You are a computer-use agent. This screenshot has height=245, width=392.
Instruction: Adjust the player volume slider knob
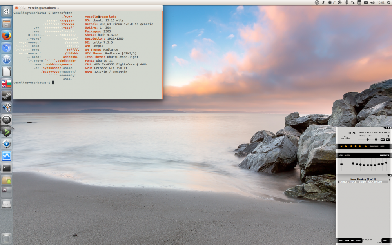pos(368,140)
